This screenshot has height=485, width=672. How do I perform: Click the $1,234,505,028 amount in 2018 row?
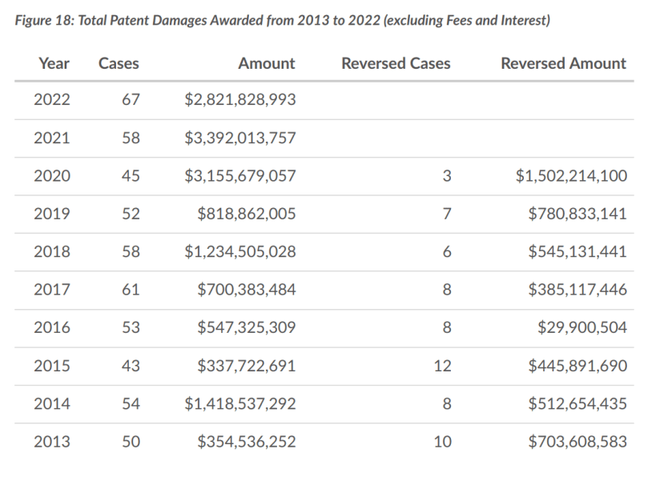[x=240, y=252]
